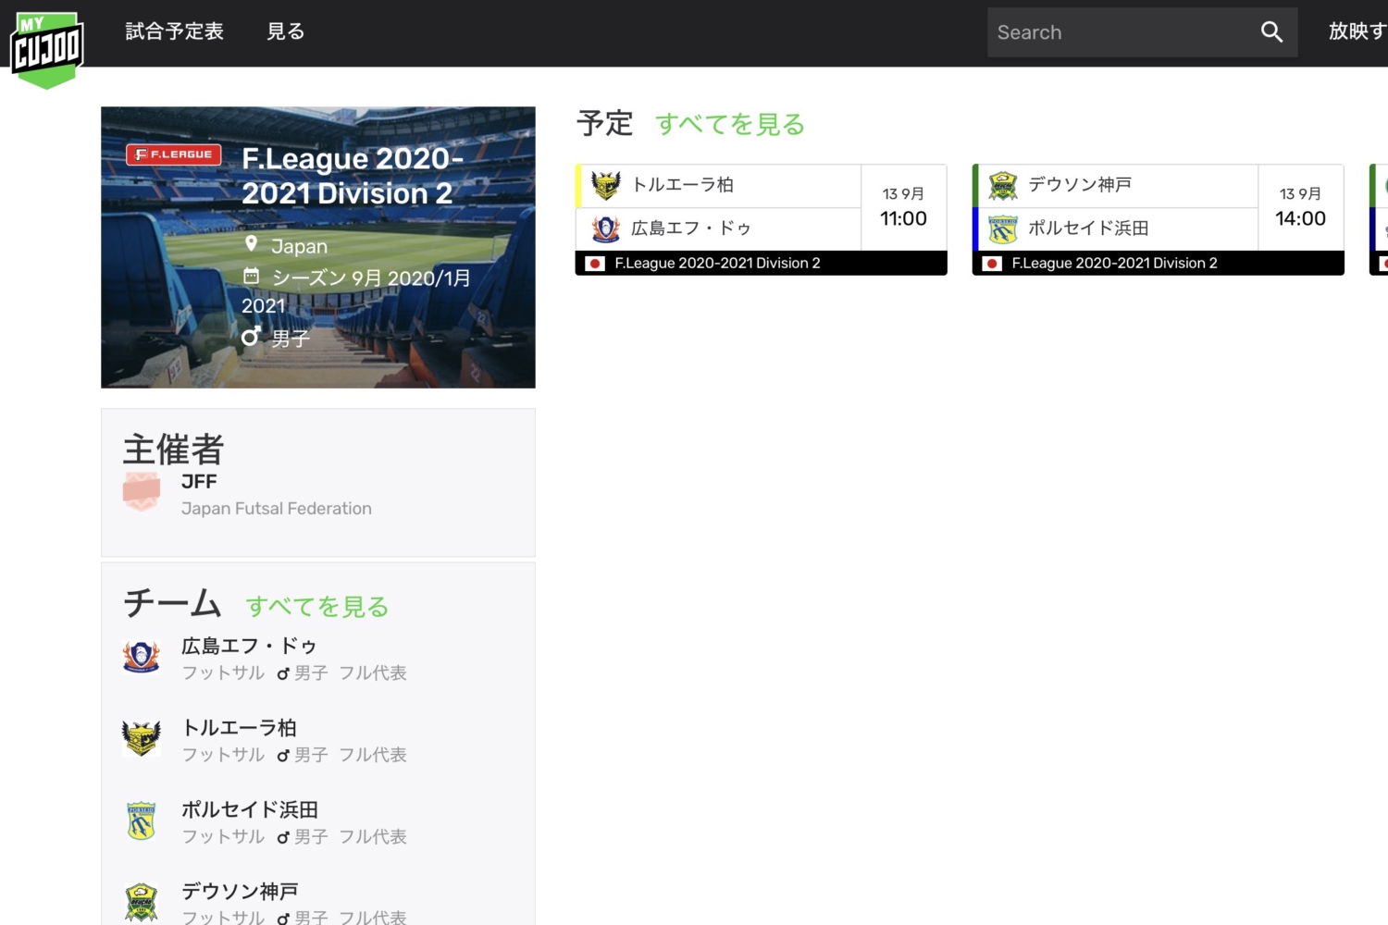Click Japan flag in 14:00 match footer
This screenshot has width=1388, height=925.
993,264
